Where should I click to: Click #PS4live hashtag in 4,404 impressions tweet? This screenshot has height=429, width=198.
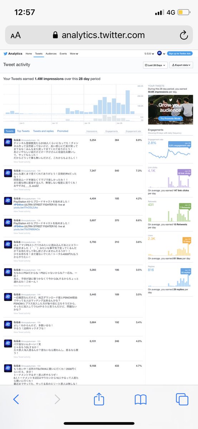coord(18,204)
